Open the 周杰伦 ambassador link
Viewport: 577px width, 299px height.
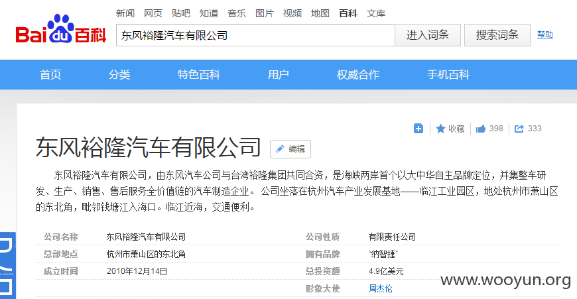click(x=381, y=288)
